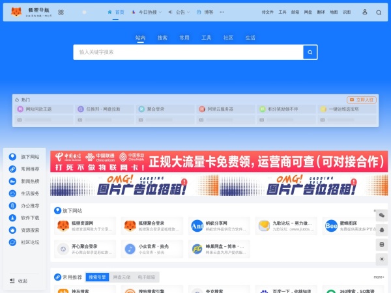Select the 常用 search tab
The width and height of the screenshot is (391, 293).
(x=184, y=38)
